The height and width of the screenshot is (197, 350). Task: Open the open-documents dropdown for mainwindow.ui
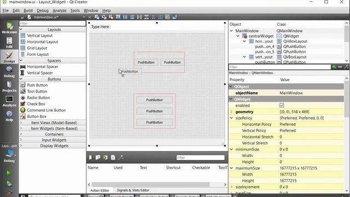pyautogui.click(x=84, y=17)
